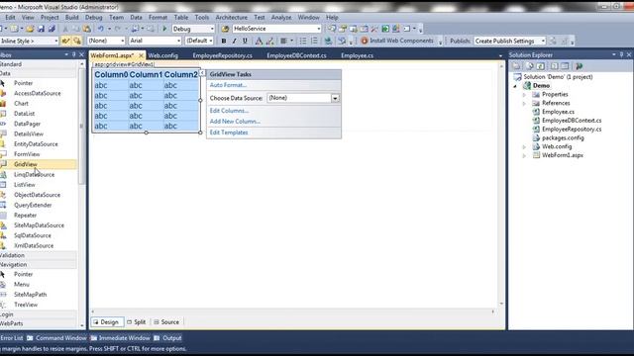Toggle Bold formatting button
The height and width of the screenshot is (356, 634).
[x=224, y=41]
